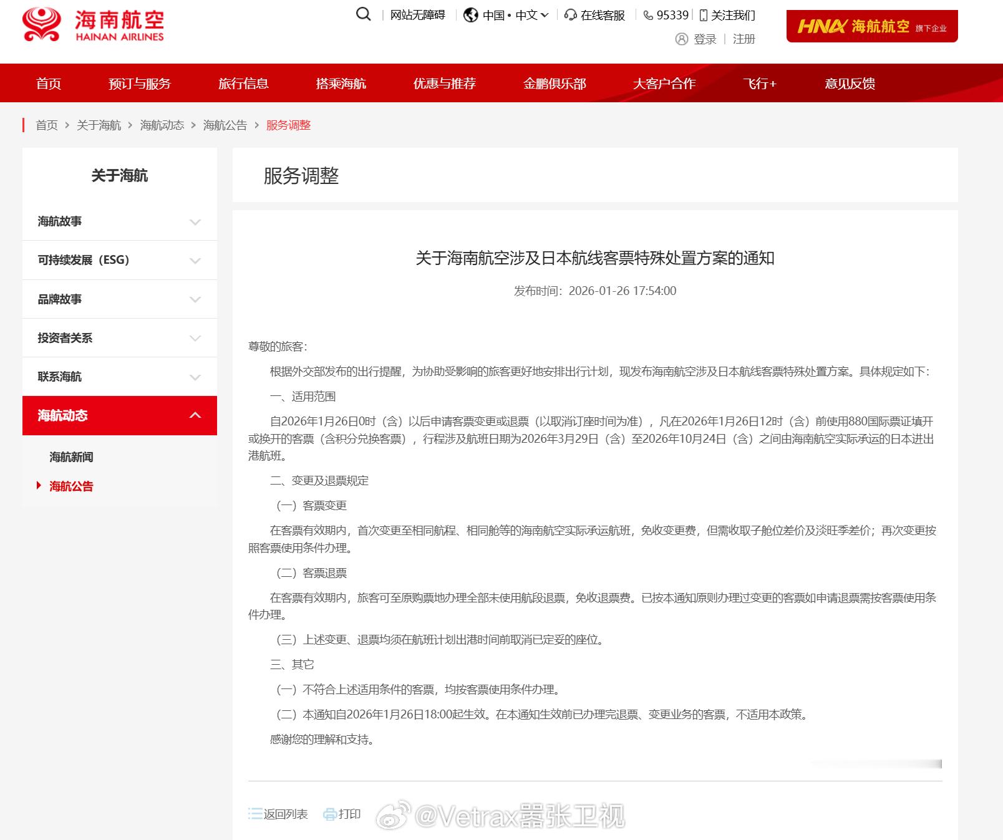Expand the 海航故事 sidebar section

pyautogui.click(x=120, y=221)
